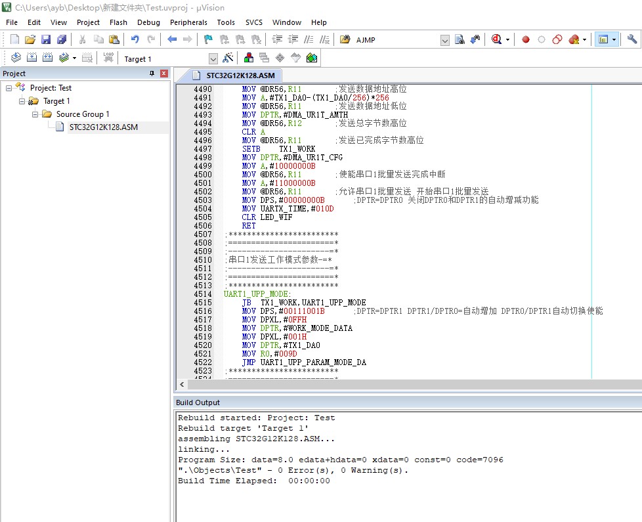Collapse the Source Group 1 tree node
Viewport: 642px width, 522px height.
click(x=35, y=114)
